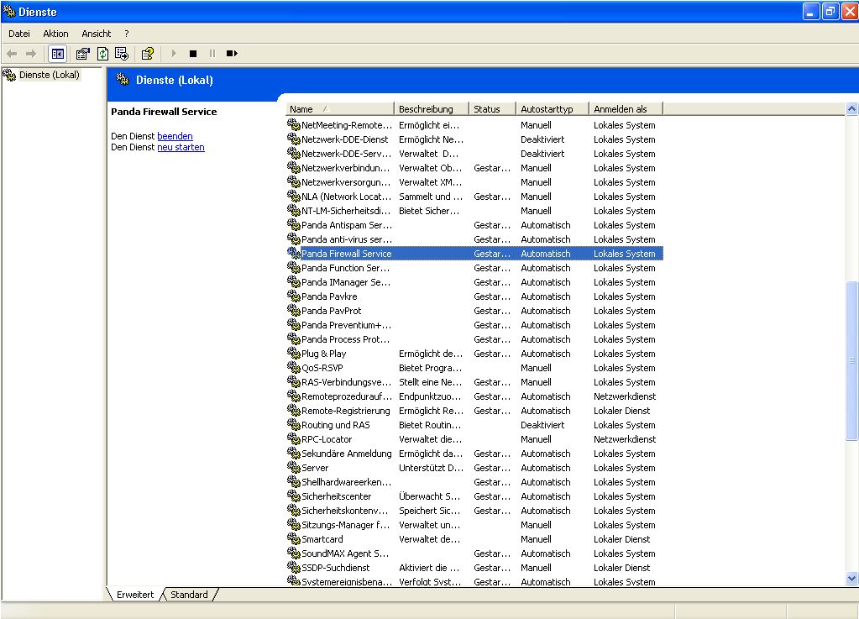Click the scrollbar down arrow in services list

click(851, 578)
